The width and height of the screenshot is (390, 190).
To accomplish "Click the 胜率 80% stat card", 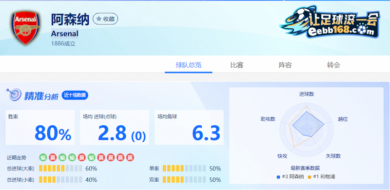I will [40, 127].
